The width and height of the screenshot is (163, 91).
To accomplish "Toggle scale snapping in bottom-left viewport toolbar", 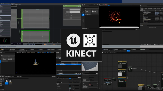I will tap(50, 53).
